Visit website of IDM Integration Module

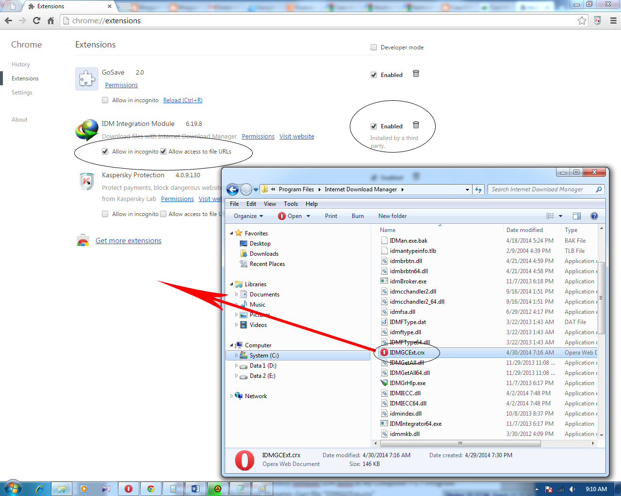[296, 137]
